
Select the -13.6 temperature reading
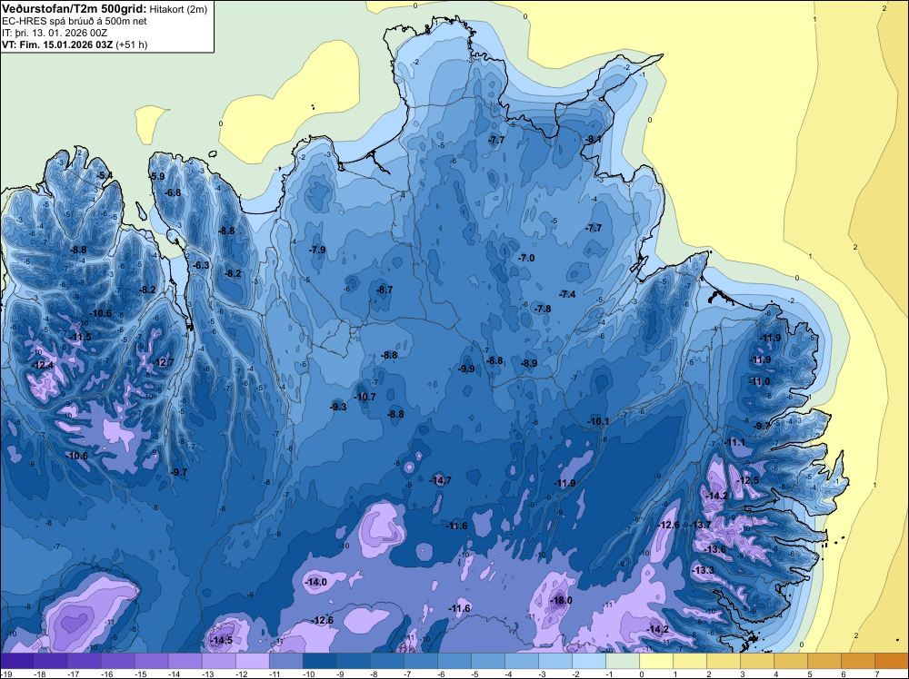(x=714, y=549)
